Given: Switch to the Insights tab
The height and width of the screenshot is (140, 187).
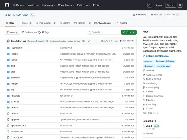Looking at the screenshot, I should tap(121, 23).
